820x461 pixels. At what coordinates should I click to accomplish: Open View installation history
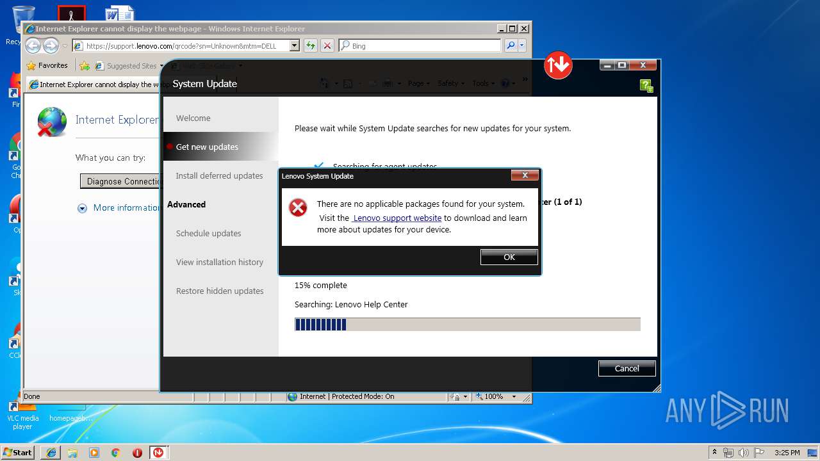tap(219, 262)
